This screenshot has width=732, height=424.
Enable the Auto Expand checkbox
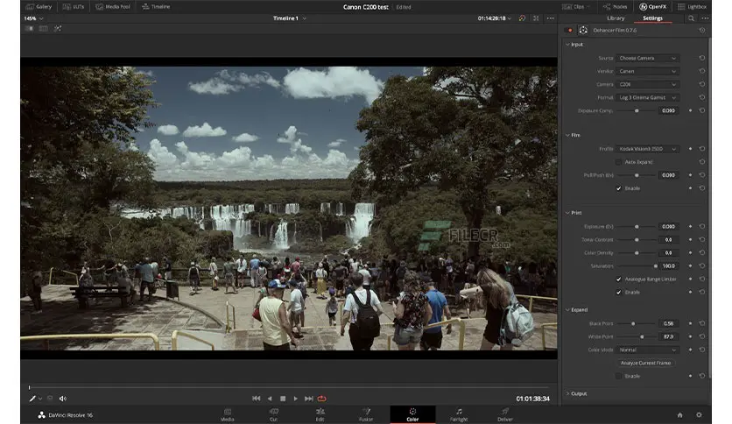pyautogui.click(x=619, y=162)
